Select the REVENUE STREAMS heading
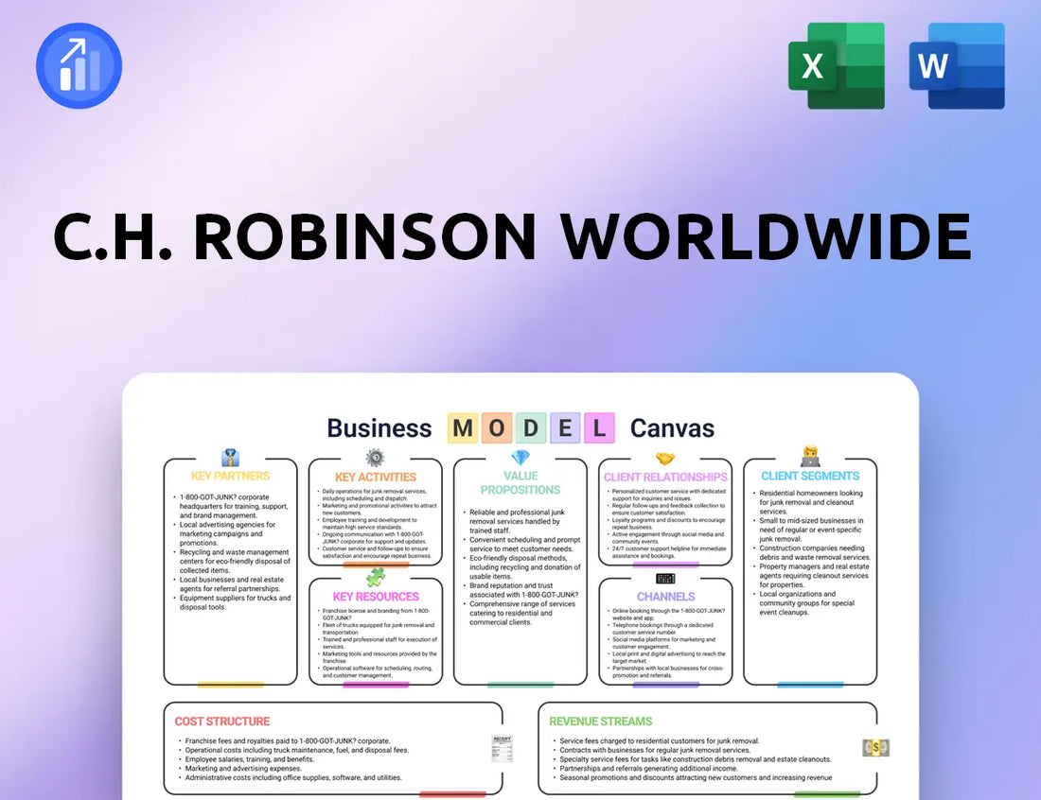 (600, 722)
